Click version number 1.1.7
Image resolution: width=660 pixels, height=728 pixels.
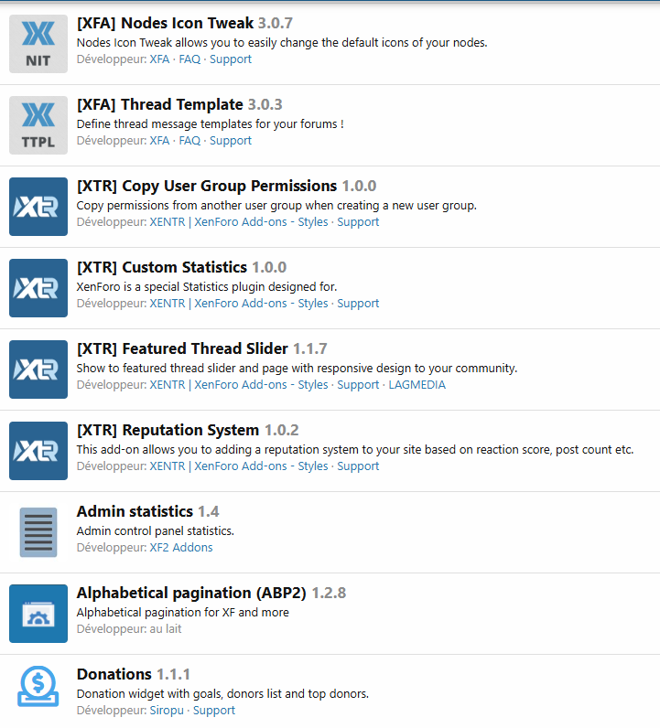(310, 348)
